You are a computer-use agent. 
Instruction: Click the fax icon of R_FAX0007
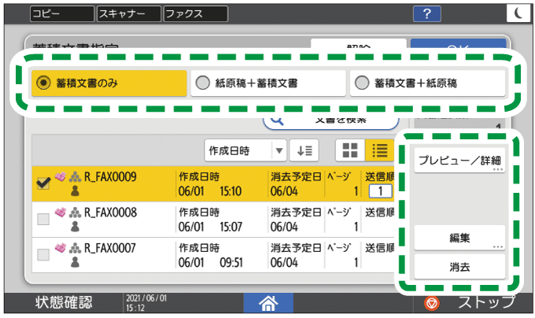[61, 248]
